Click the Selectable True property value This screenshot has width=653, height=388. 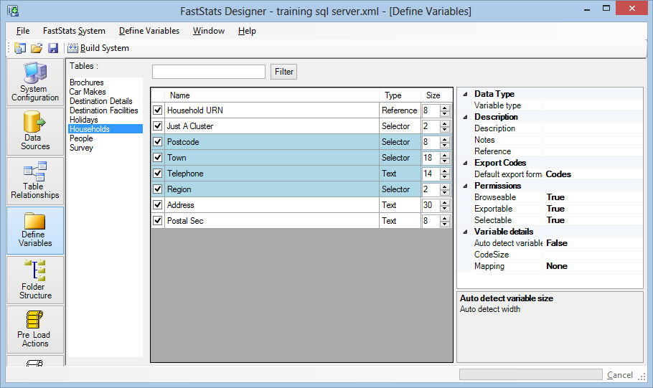pos(555,220)
